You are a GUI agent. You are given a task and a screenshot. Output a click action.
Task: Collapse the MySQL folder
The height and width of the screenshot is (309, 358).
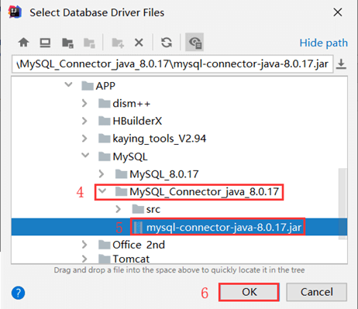pos(85,155)
